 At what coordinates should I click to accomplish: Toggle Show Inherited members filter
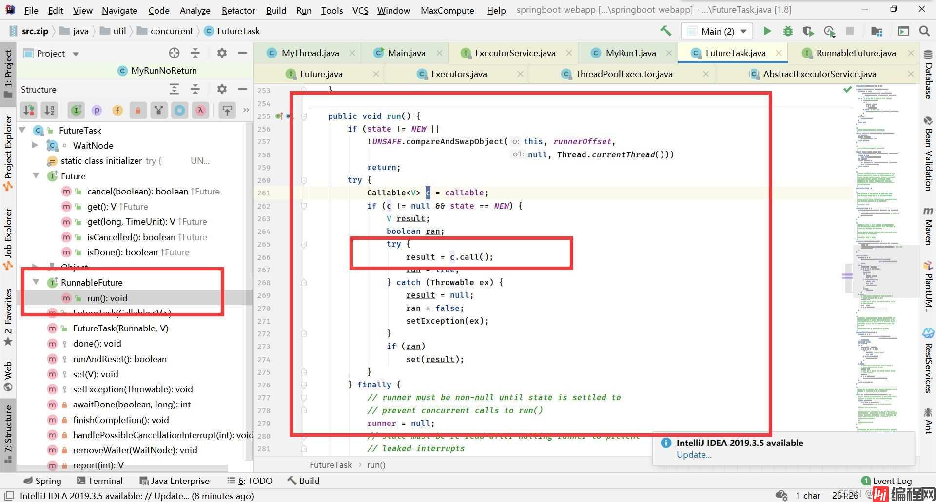76,110
